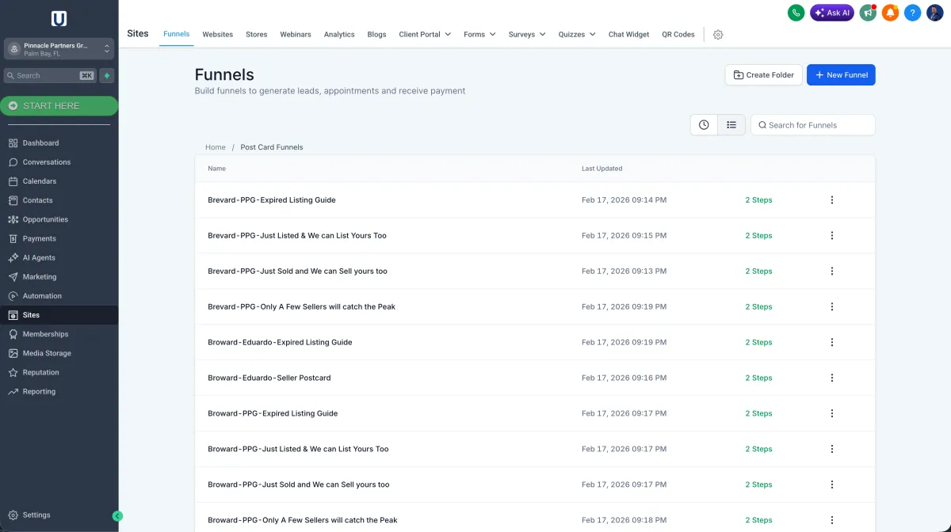This screenshot has height=532, width=951.
Task: Click the Search for Funnels field
Action: coord(816,125)
